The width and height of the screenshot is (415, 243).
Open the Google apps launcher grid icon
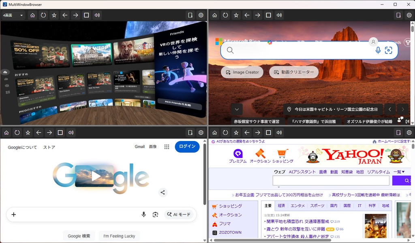click(x=167, y=147)
